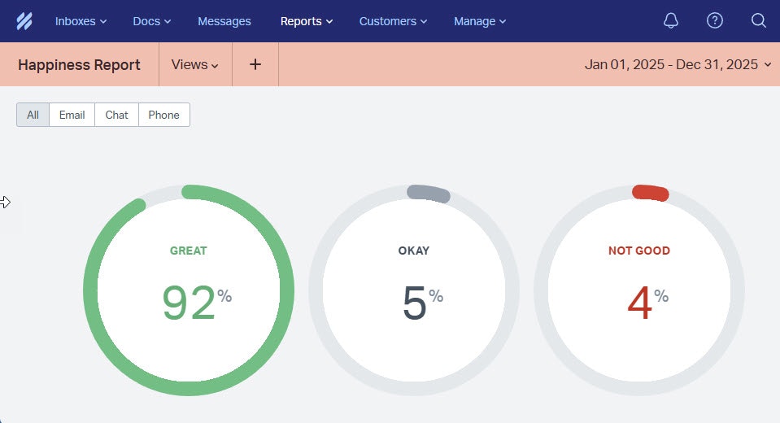This screenshot has height=423, width=780.
Task: Click the arrow icon at left edge
Action: coord(6,203)
